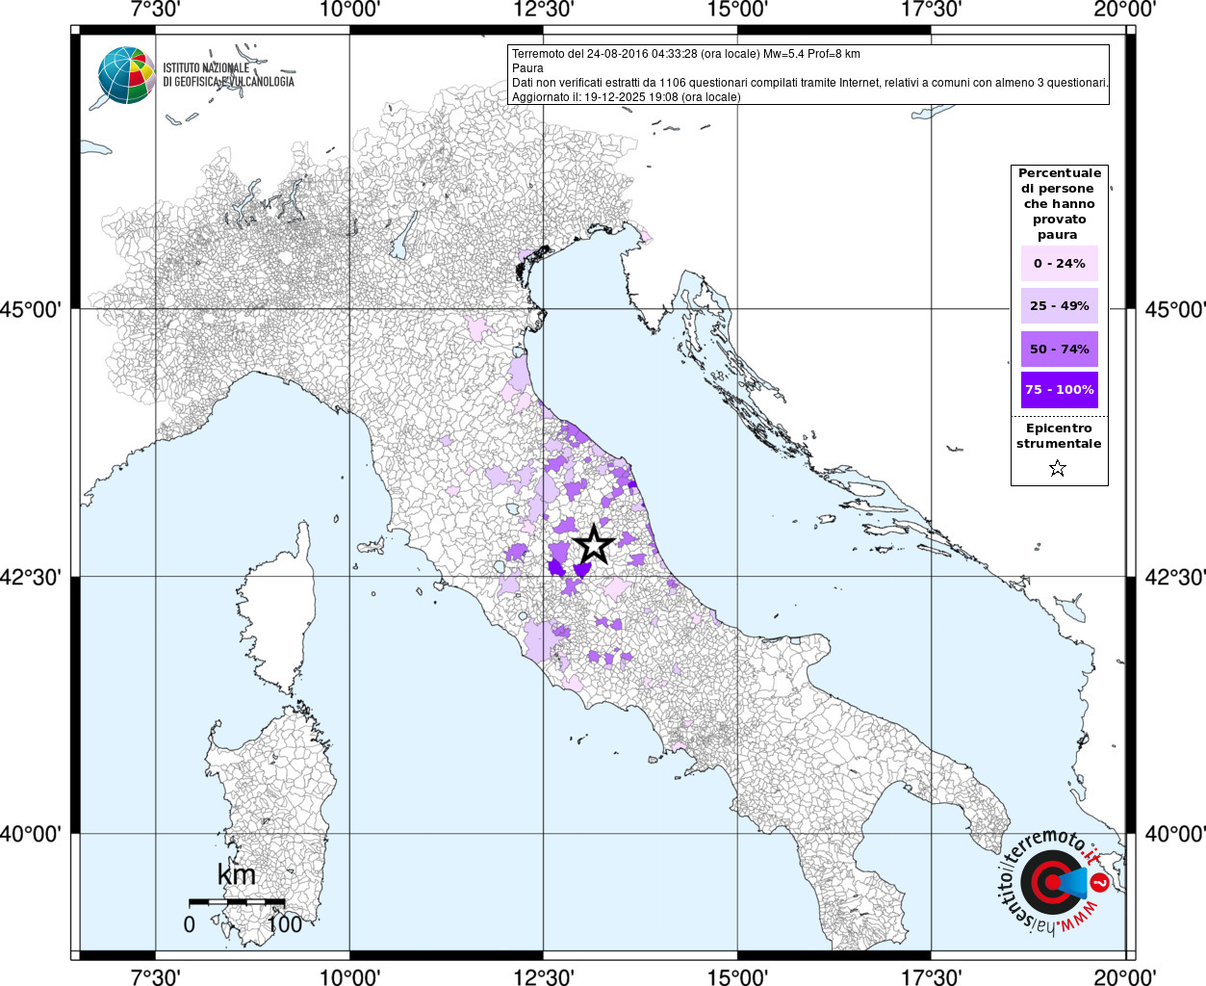Click the 'Terremoto del 24-08-2016' title line

tap(685, 54)
